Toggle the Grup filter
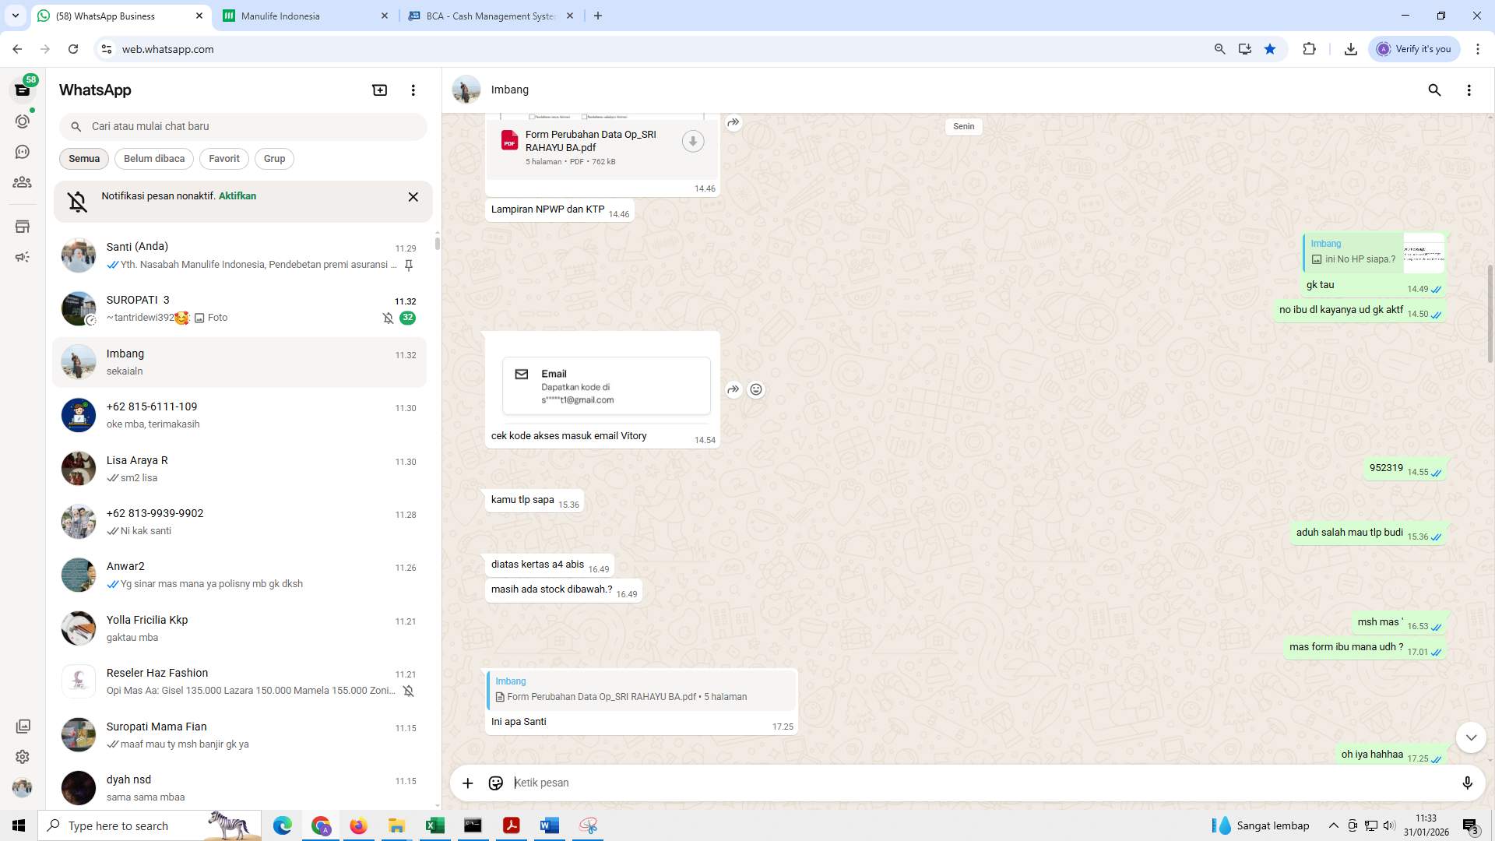1495x841 pixels. coord(274,158)
